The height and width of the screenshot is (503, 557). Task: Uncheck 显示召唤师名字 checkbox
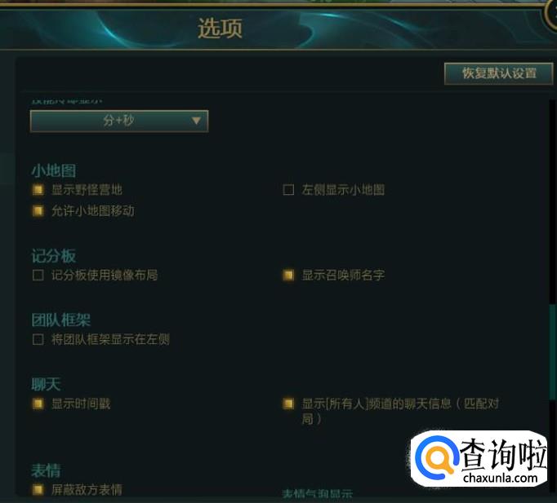click(x=288, y=275)
